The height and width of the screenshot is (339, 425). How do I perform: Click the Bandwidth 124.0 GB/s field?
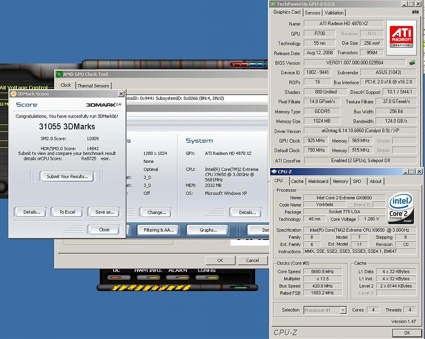(396, 121)
